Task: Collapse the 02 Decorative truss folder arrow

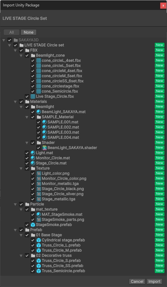Action: click(21, 256)
